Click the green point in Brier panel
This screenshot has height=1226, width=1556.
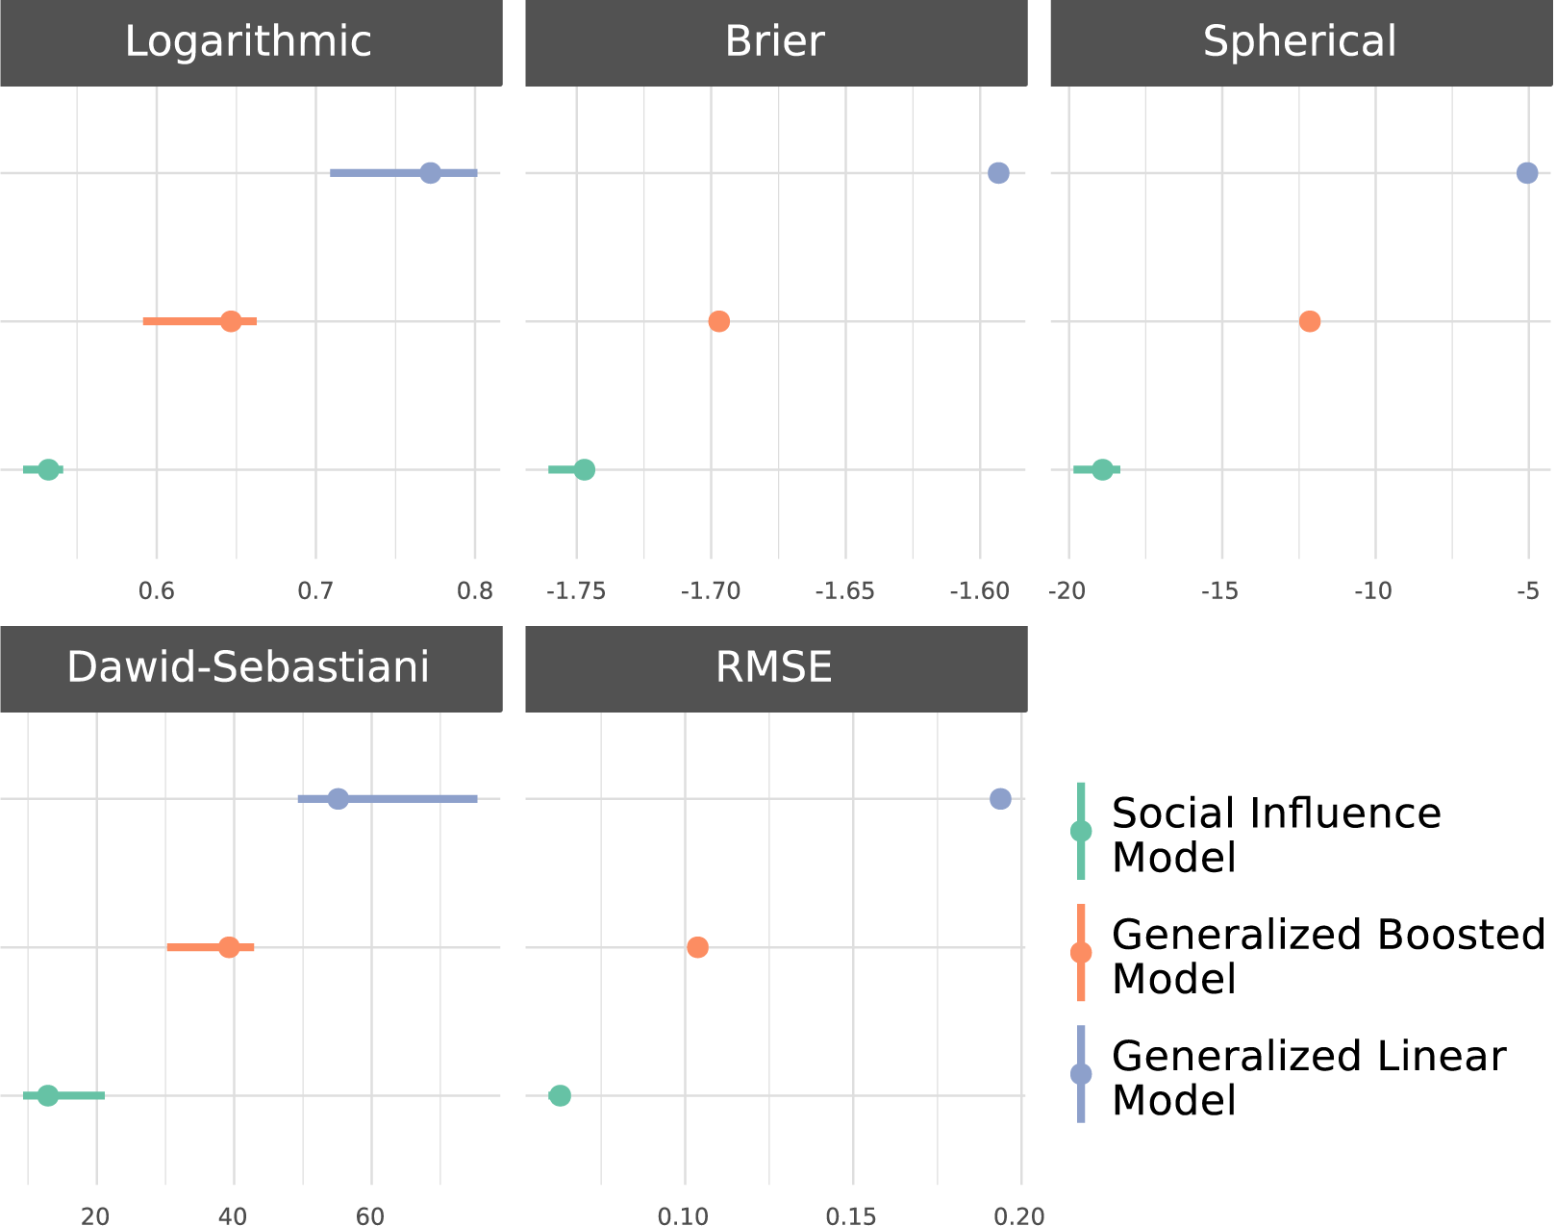click(x=585, y=469)
